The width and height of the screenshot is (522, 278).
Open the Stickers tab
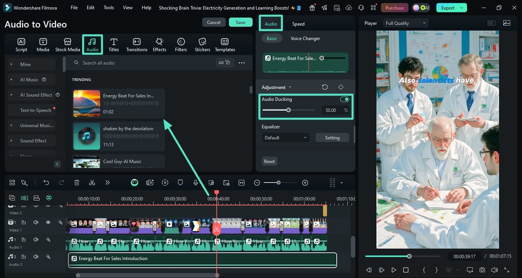coord(202,45)
